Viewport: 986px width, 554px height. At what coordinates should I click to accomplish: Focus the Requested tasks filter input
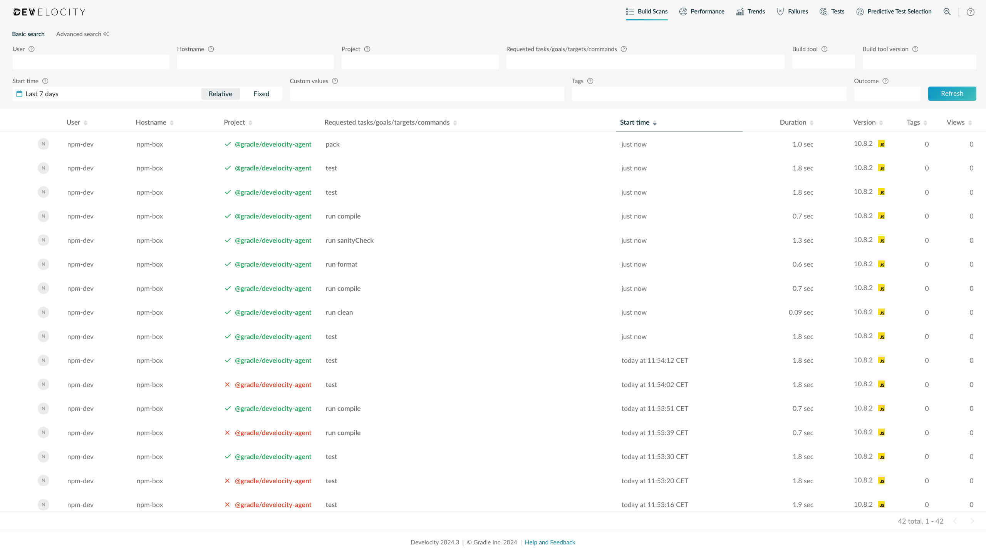pos(645,62)
